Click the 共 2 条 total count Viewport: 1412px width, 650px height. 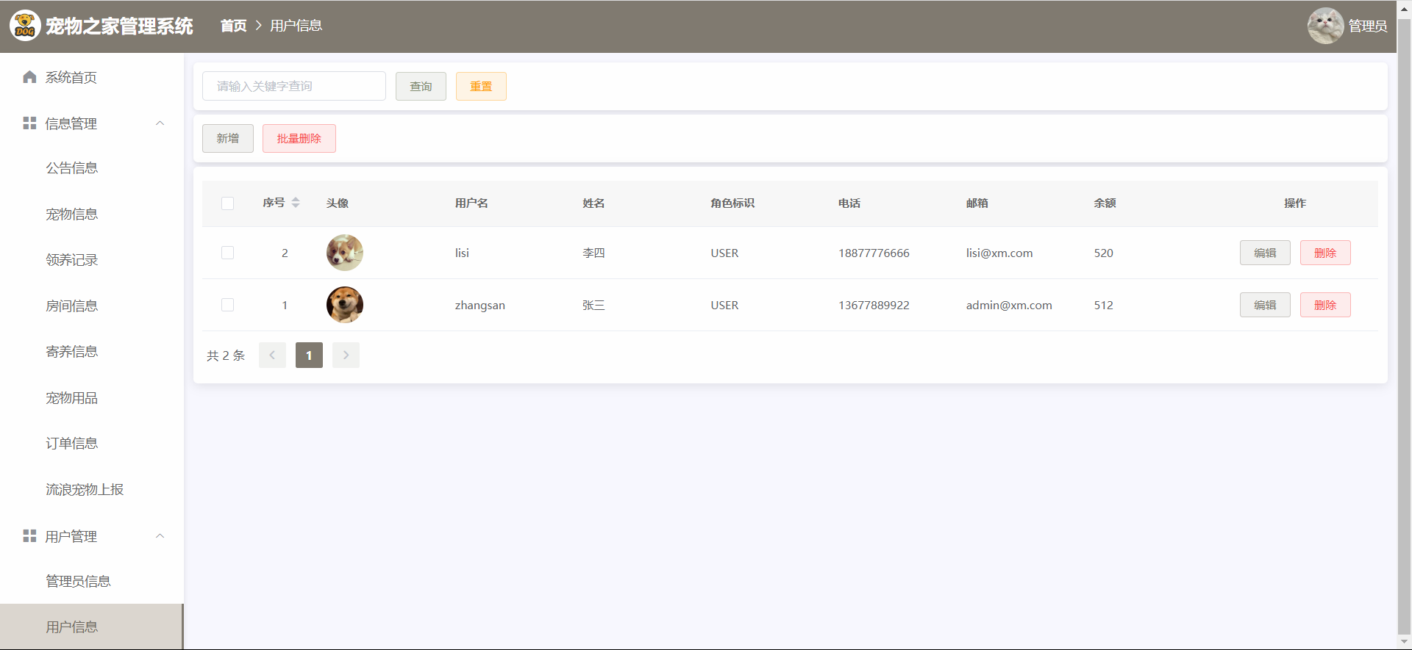coord(226,355)
